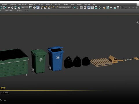Open the Reference Coordinate System dropdown
Screen dimensions: 139x104
pyautogui.click(x=25, y=8)
